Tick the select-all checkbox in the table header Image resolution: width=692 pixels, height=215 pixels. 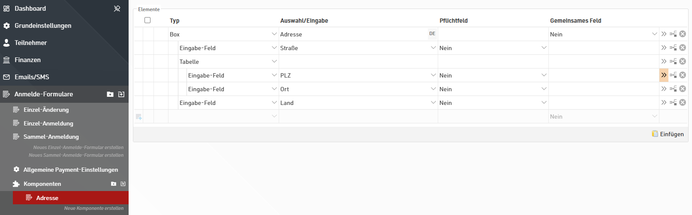147,20
